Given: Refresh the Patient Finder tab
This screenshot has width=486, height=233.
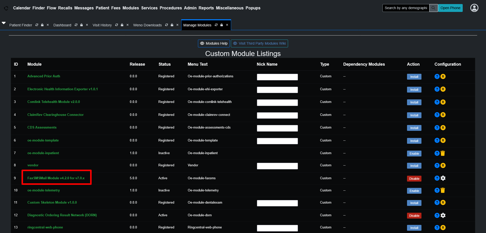Looking at the screenshot, I should (37, 25).
